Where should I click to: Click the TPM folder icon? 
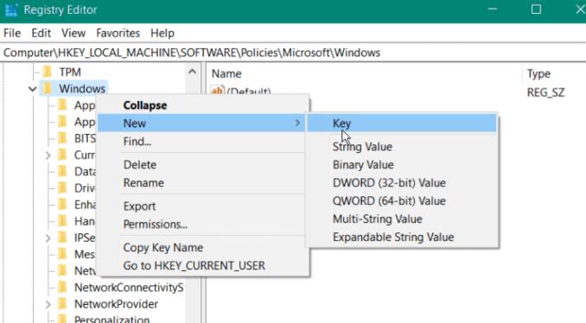click(48, 72)
